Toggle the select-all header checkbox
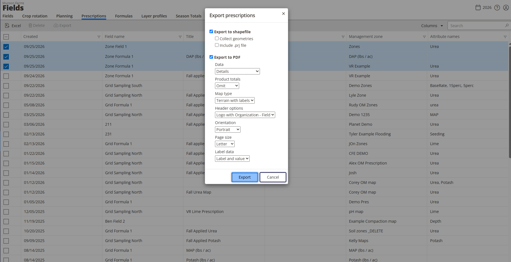Screen dimensions: 511x262 6,37
